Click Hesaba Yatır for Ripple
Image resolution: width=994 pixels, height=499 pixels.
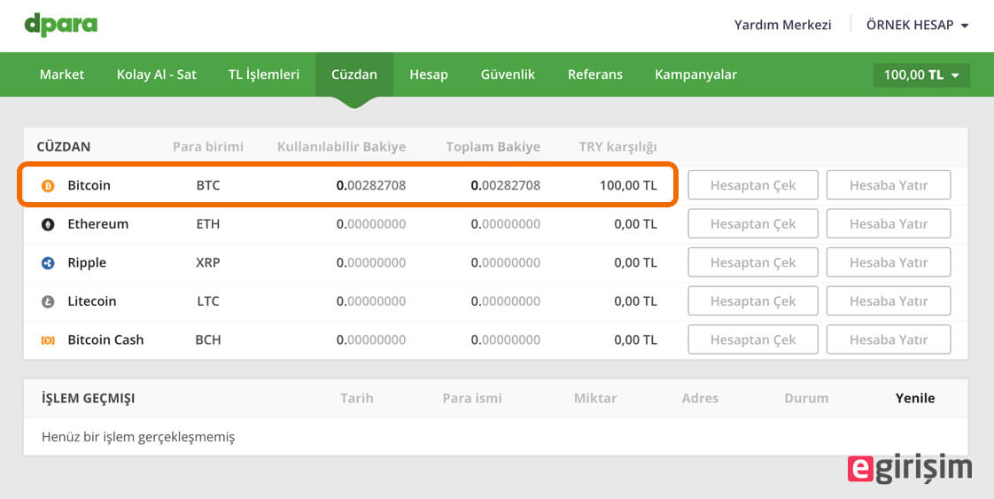point(889,262)
